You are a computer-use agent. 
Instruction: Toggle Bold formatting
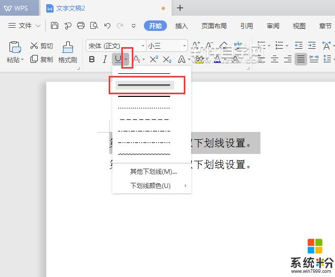[92, 59]
